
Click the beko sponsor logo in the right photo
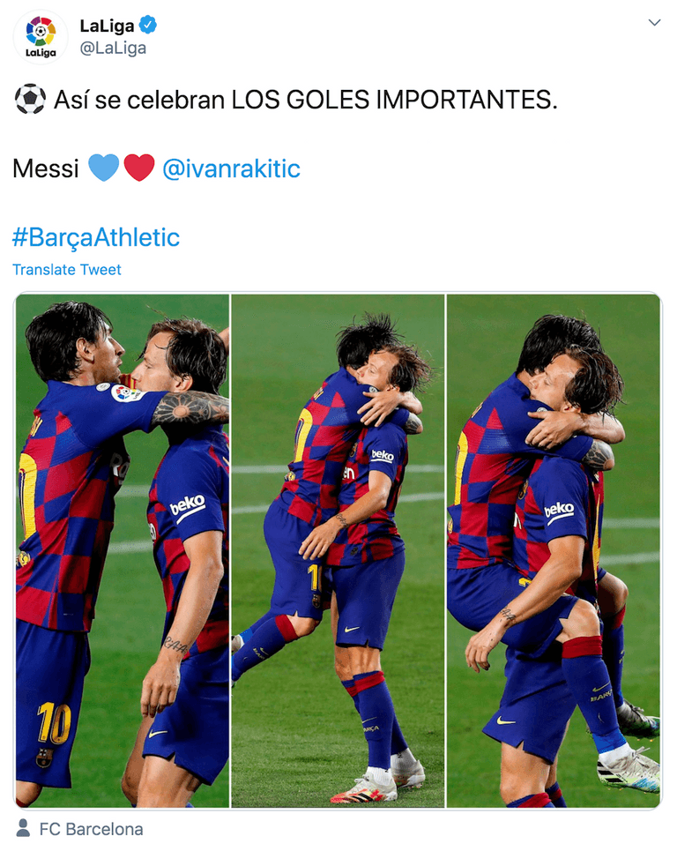[x=559, y=511]
